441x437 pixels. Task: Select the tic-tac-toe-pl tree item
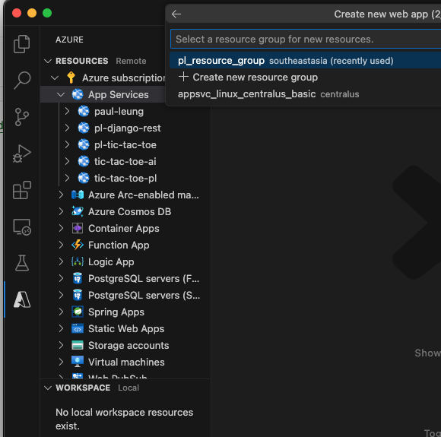point(125,178)
